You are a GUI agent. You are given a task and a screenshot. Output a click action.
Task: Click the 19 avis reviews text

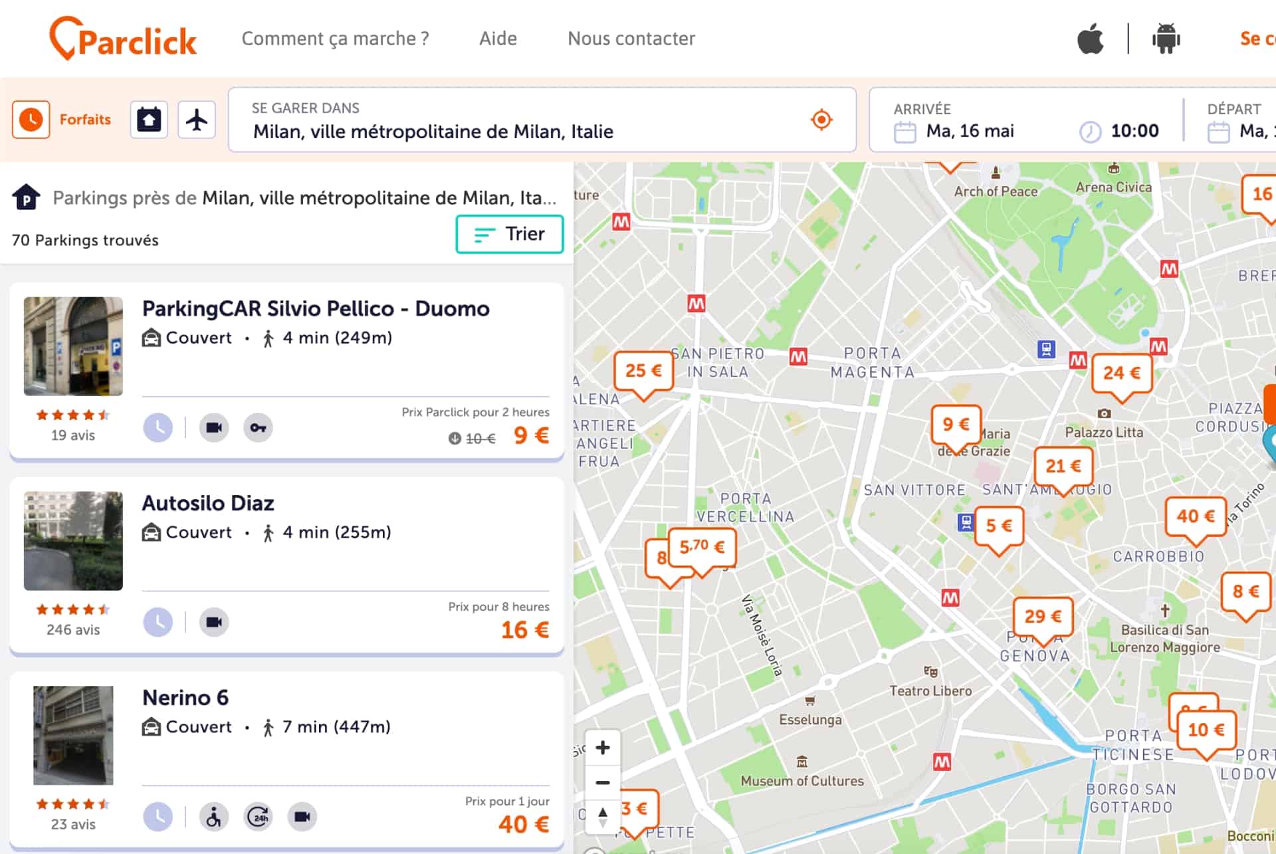click(x=73, y=435)
